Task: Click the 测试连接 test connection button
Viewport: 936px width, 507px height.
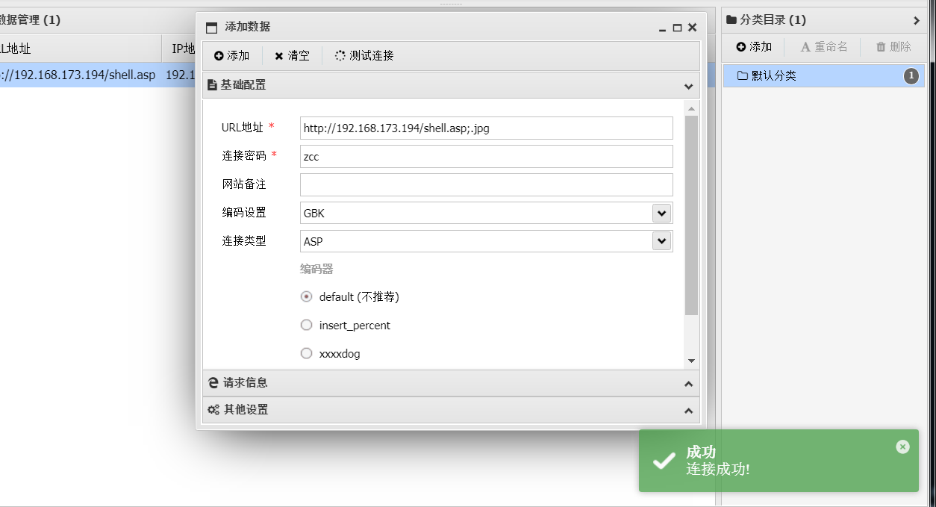Action: click(364, 55)
